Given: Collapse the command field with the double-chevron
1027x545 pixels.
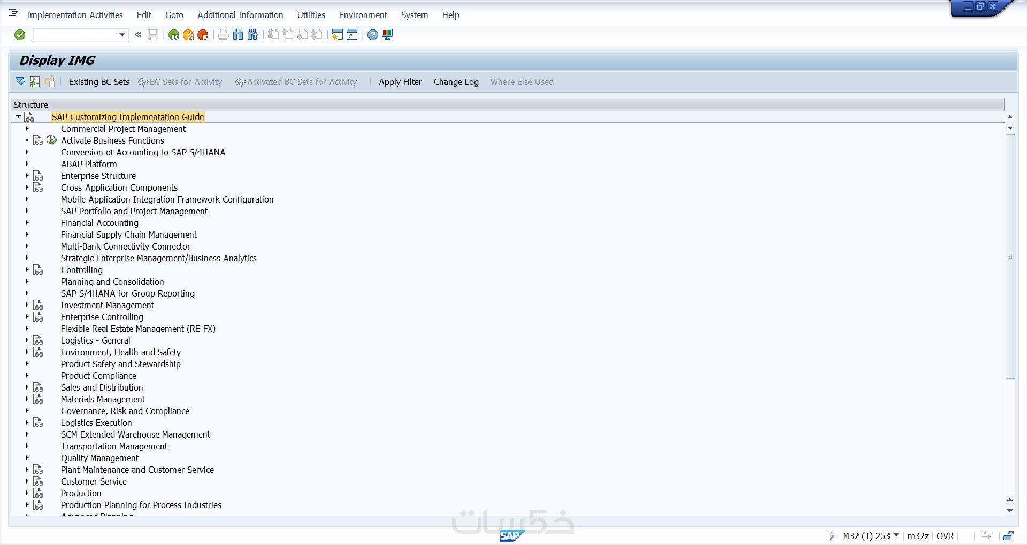Looking at the screenshot, I should point(138,35).
